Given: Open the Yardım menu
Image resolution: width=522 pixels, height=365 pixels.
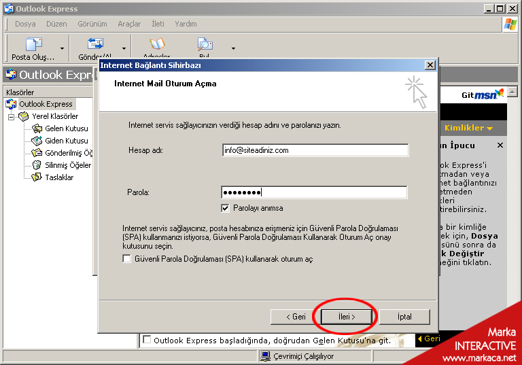Looking at the screenshot, I should (x=186, y=24).
